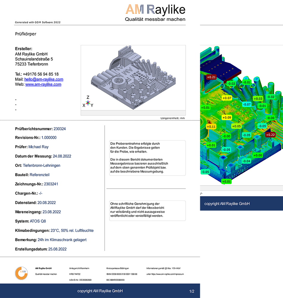Click the Längeneinheit: mm caption

tap(172, 118)
